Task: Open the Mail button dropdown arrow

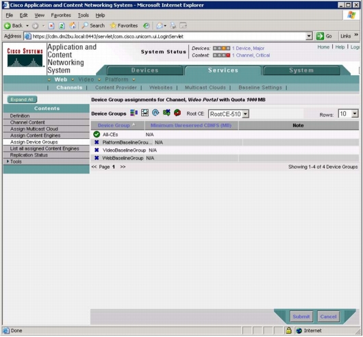Action: pyautogui.click(x=165, y=26)
